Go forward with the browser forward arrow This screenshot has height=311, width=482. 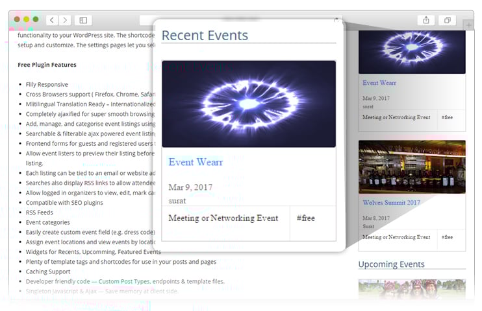coord(65,20)
